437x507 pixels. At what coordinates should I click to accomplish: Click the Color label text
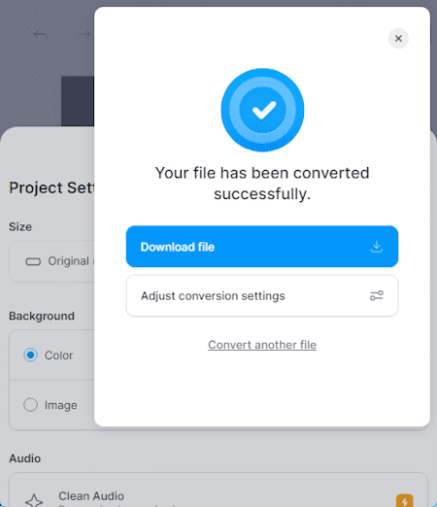58,355
